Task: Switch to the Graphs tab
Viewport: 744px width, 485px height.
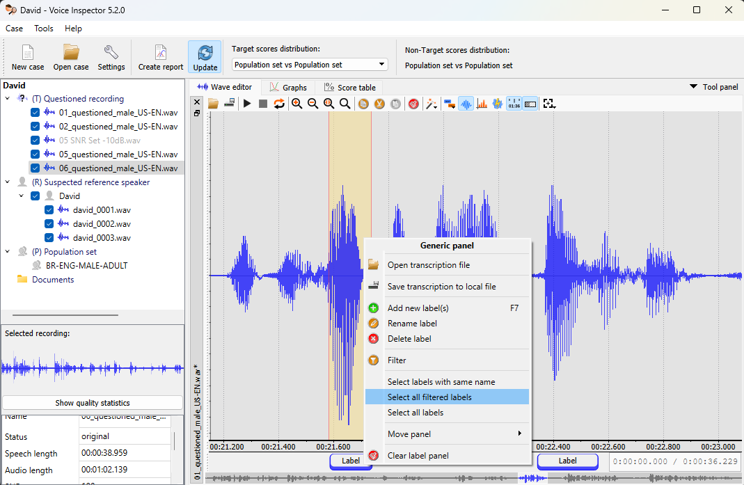Action: [x=288, y=87]
